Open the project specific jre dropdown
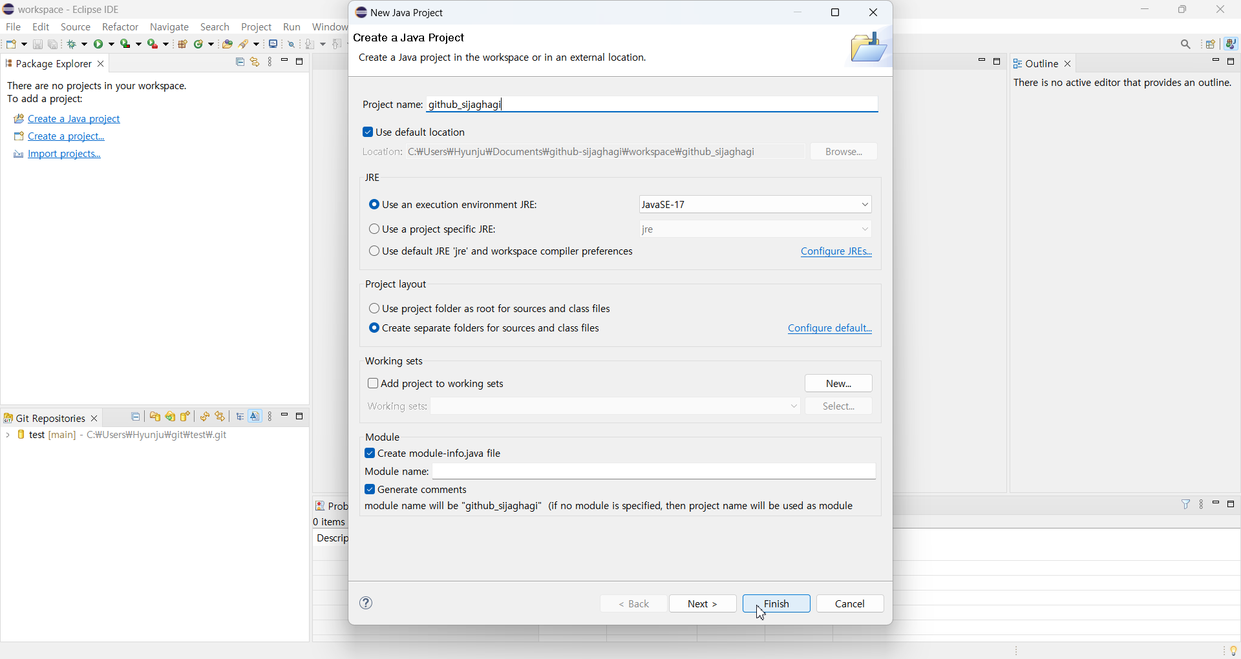The height and width of the screenshot is (659, 1241). (755, 229)
